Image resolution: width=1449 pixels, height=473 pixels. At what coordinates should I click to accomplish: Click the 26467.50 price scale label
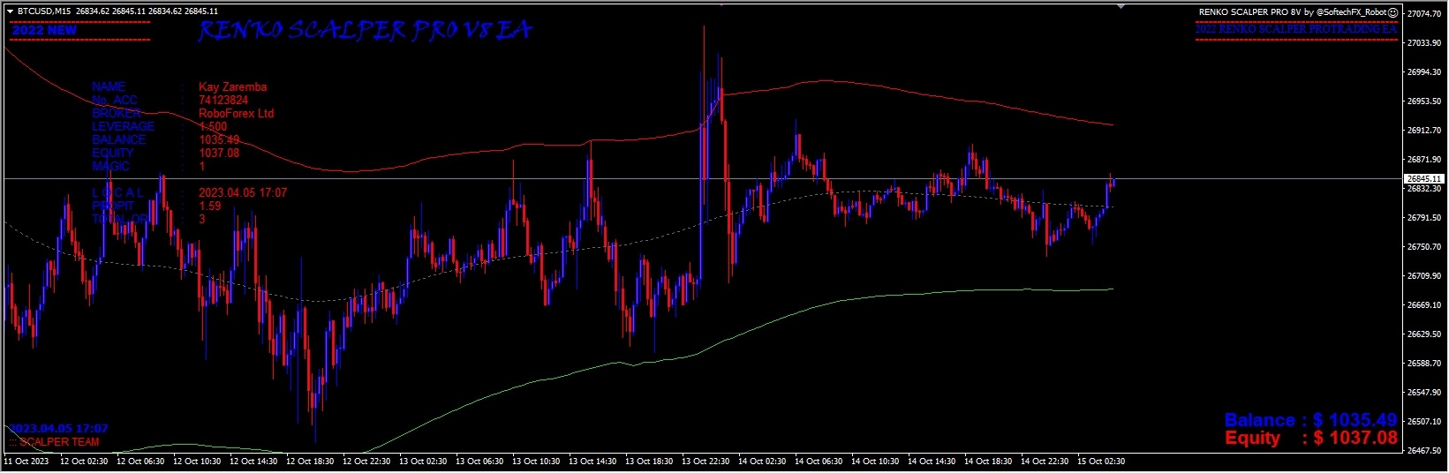click(x=1424, y=450)
